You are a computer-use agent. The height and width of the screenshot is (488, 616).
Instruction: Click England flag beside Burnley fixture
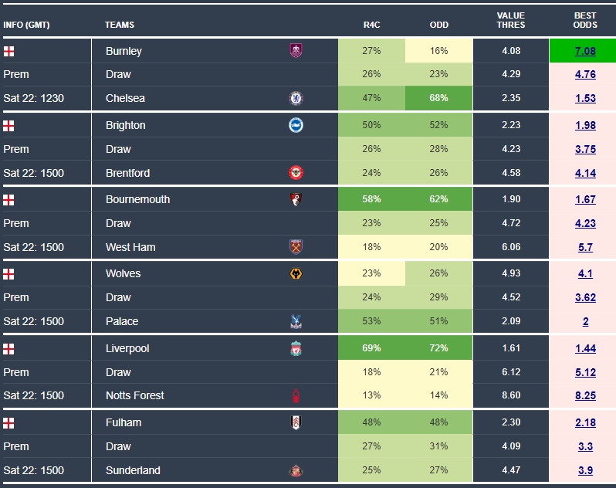click(x=8, y=51)
